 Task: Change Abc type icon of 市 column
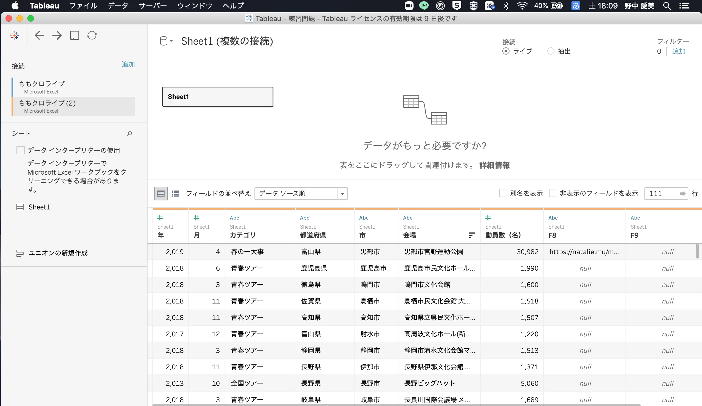click(364, 218)
